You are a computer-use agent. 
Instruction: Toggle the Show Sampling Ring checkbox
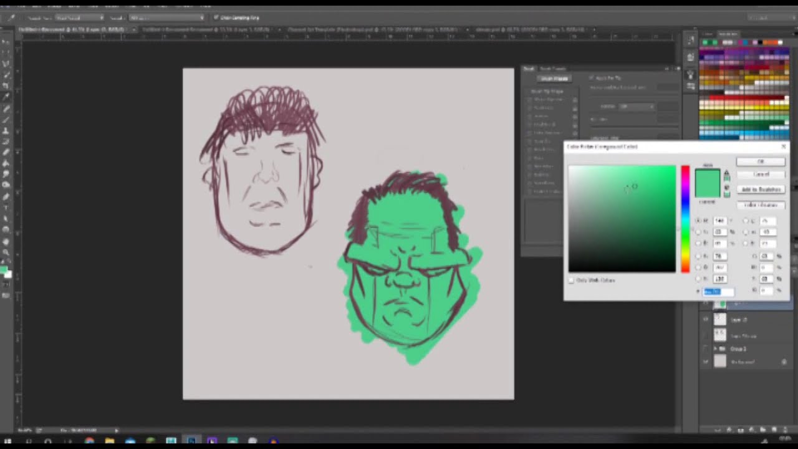[216, 17]
